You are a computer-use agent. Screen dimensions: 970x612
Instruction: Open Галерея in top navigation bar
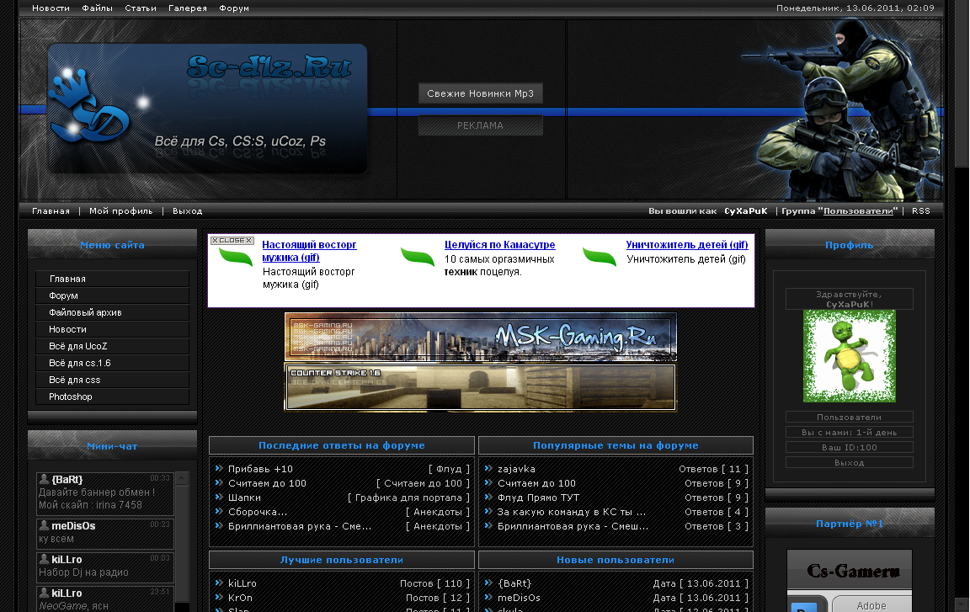pyautogui.click(x=188, y=8)
